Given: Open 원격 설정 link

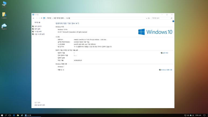Looking at the screenshot, I should pyautogui.click(x=37, y=29).
